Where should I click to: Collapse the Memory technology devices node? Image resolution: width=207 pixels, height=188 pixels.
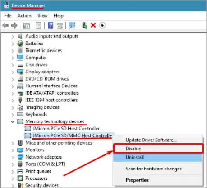pos(13,121)
